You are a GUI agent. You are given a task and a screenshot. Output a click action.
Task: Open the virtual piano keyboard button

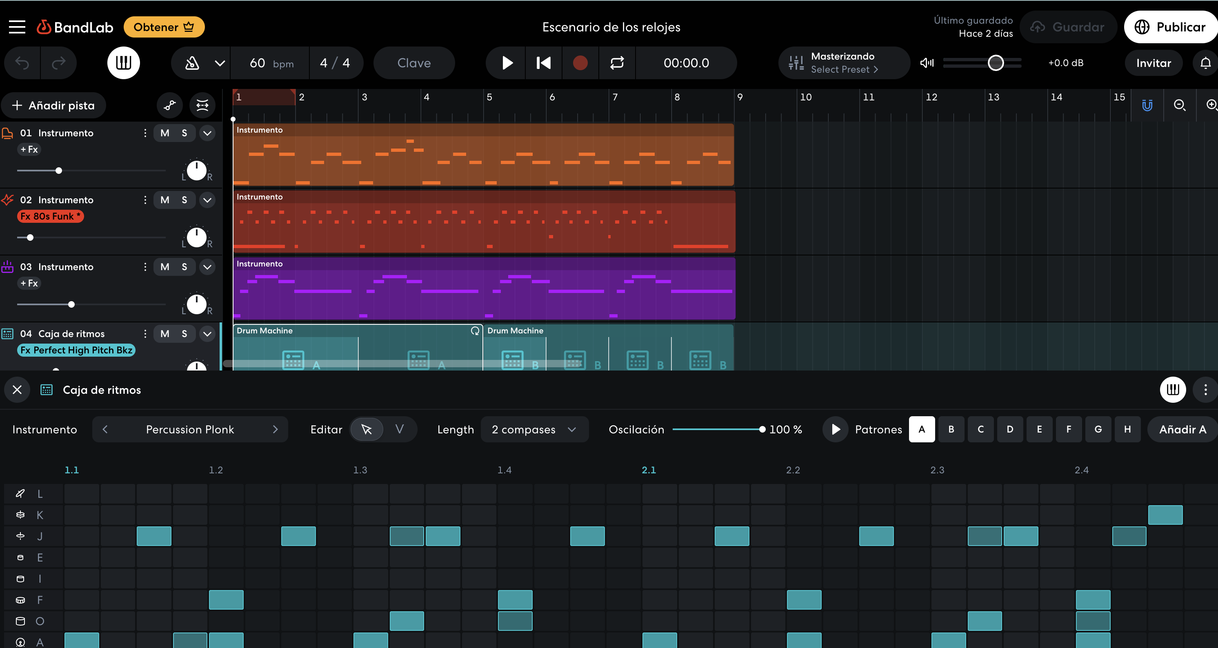pos(123,63)
